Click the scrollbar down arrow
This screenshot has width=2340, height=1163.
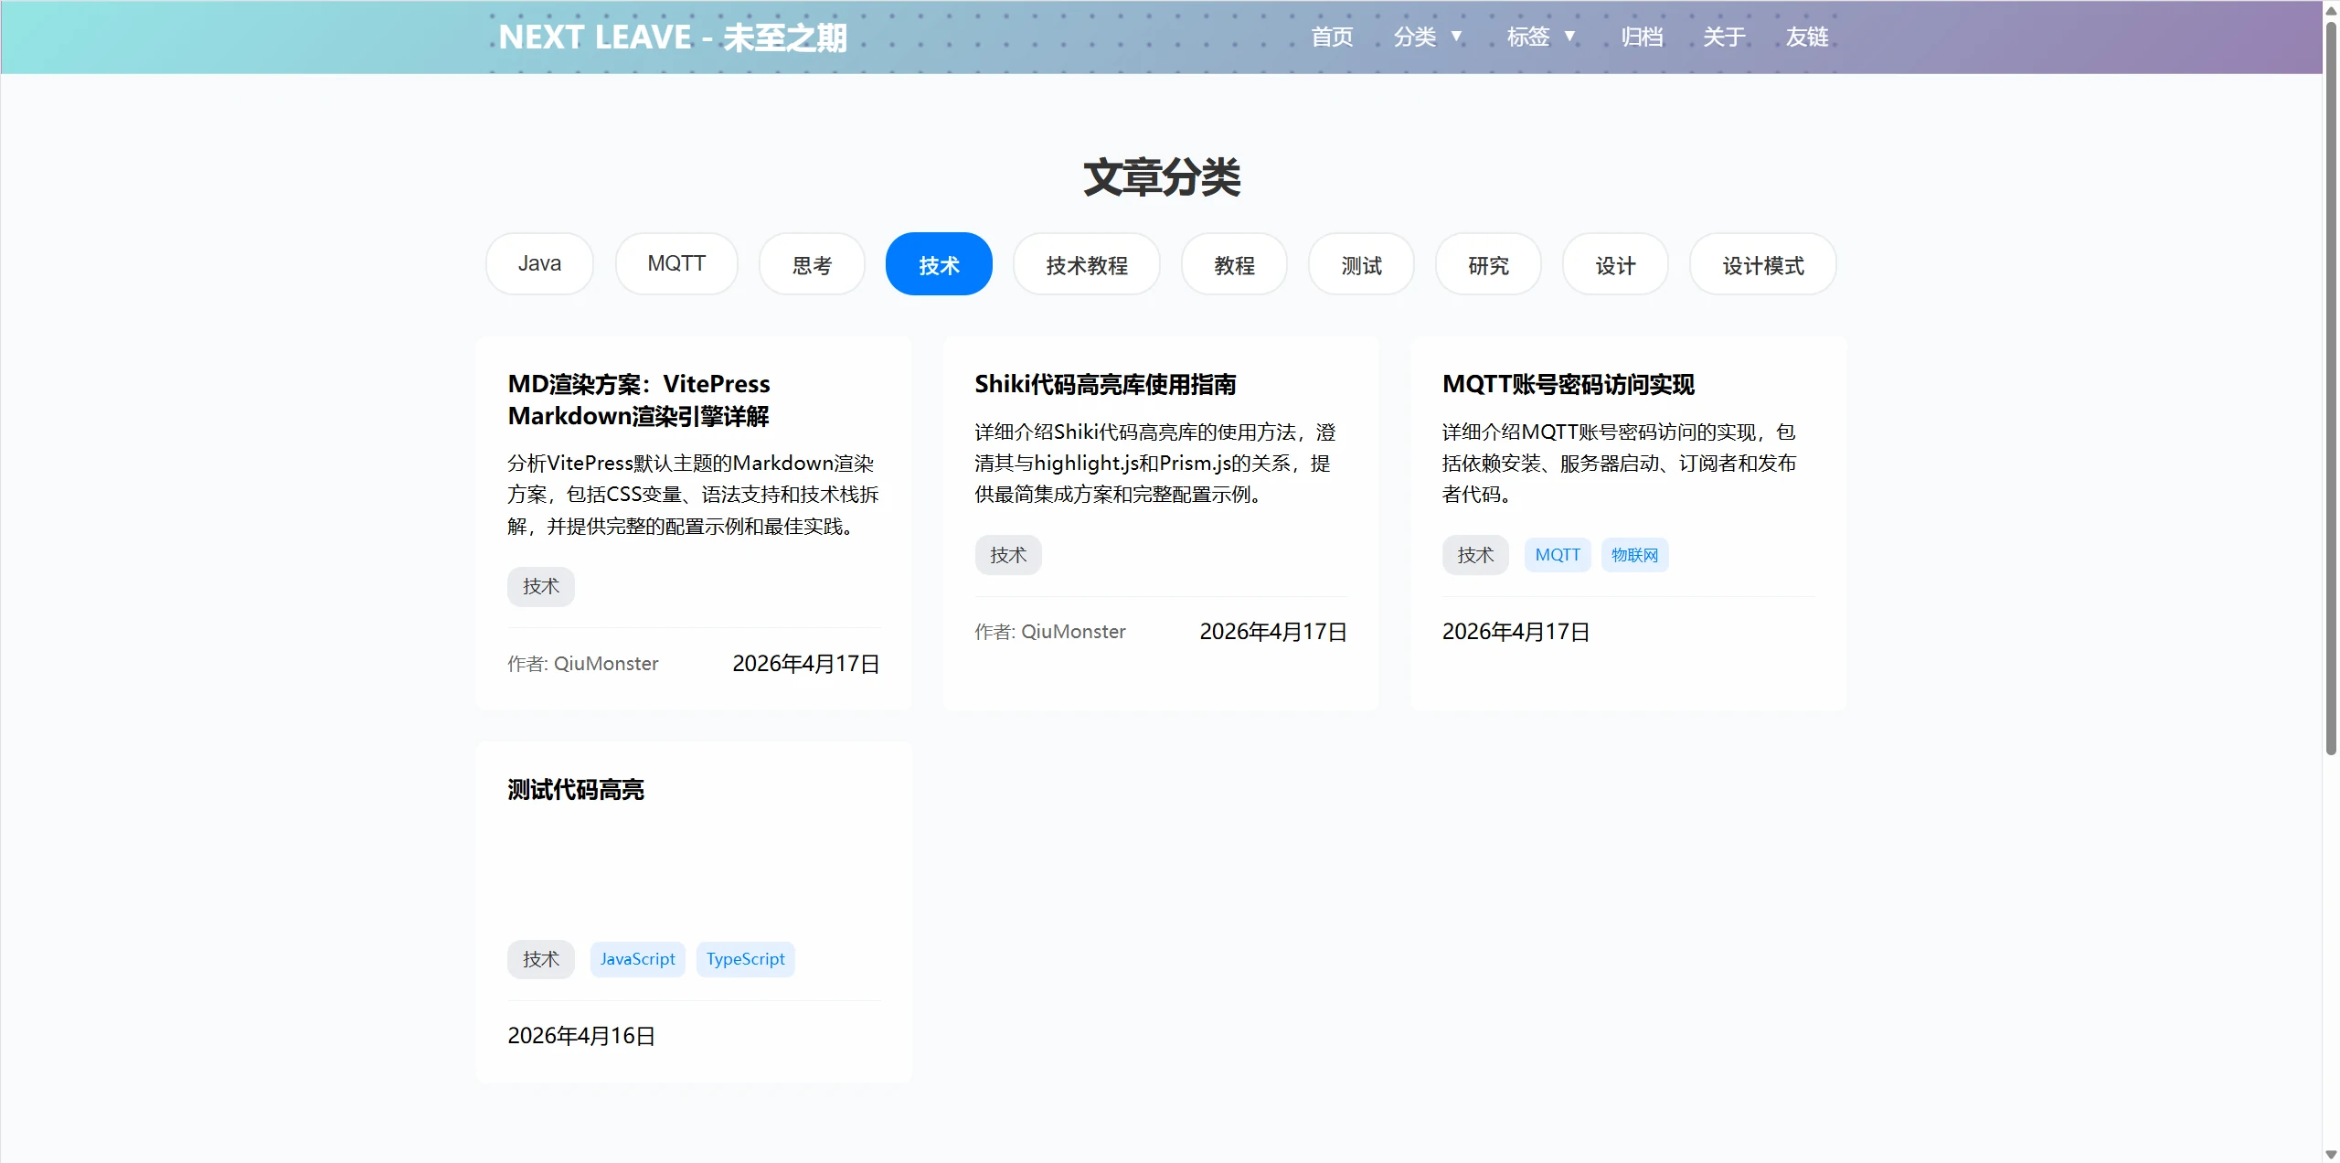point(2331,1154)
